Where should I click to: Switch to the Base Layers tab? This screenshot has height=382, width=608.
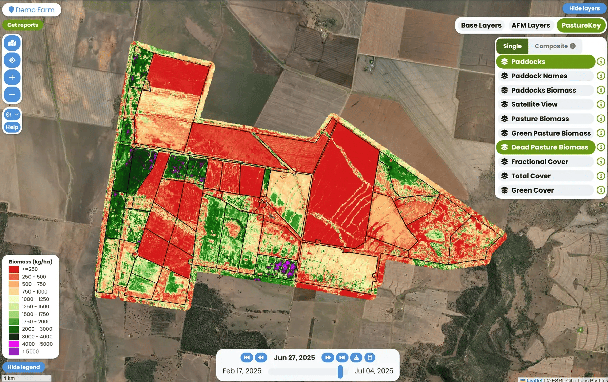point(481,25)
